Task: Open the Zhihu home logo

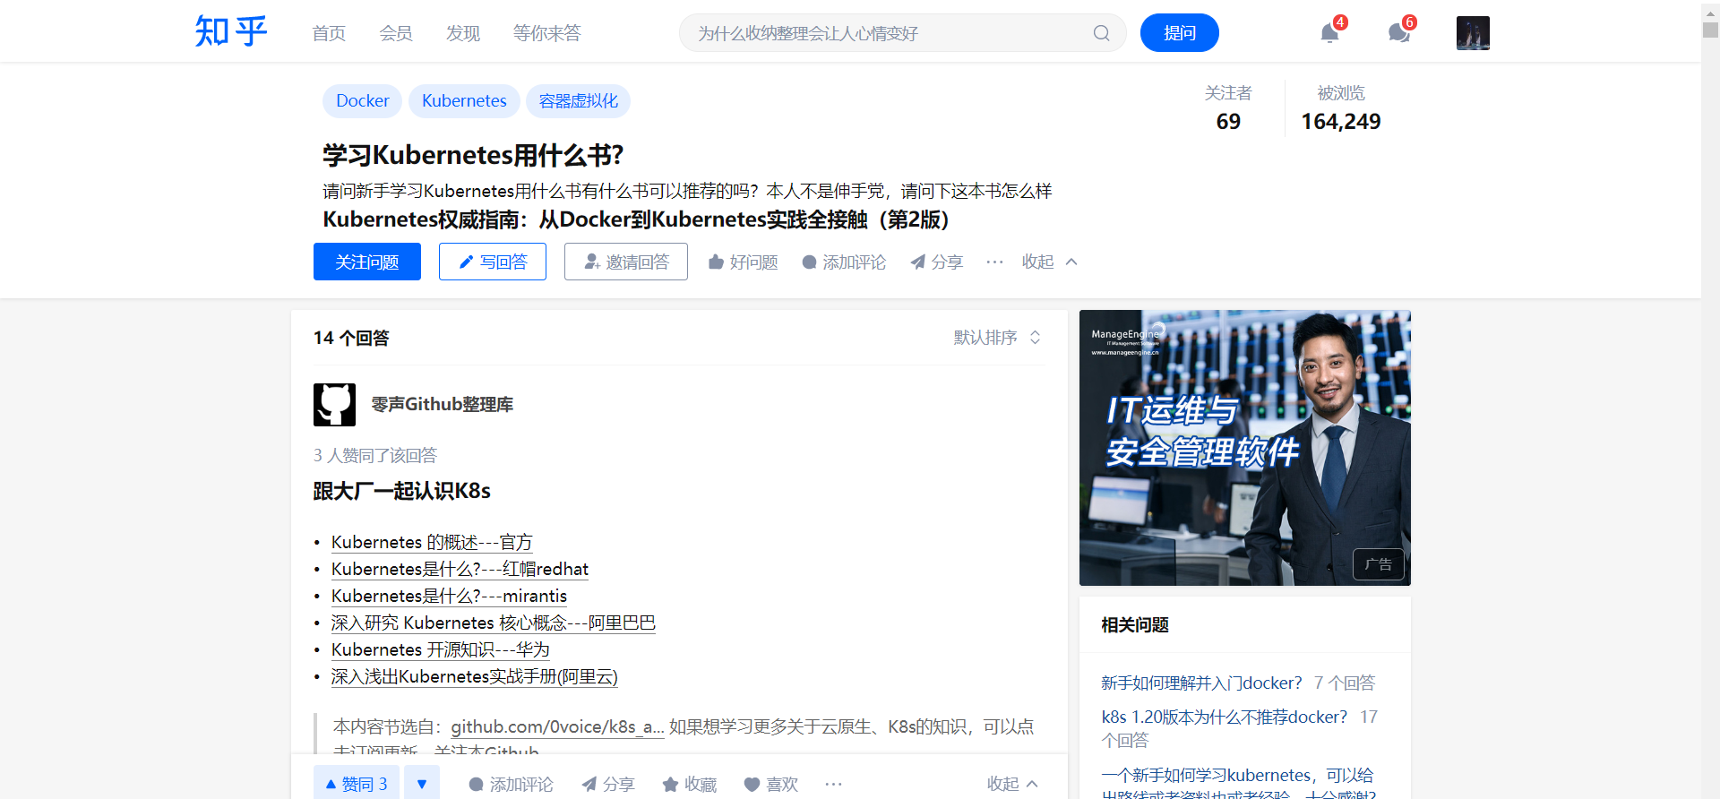Action: [x=231, y=32]
